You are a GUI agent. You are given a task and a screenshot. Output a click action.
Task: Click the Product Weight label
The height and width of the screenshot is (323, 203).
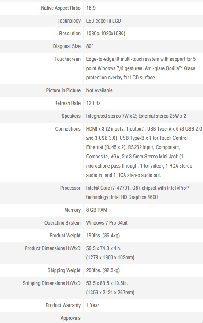[x=65, y=236]
